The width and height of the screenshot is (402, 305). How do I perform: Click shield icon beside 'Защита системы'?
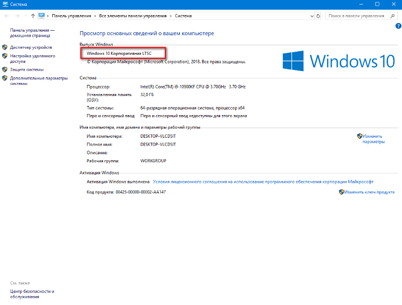point(5,69)
